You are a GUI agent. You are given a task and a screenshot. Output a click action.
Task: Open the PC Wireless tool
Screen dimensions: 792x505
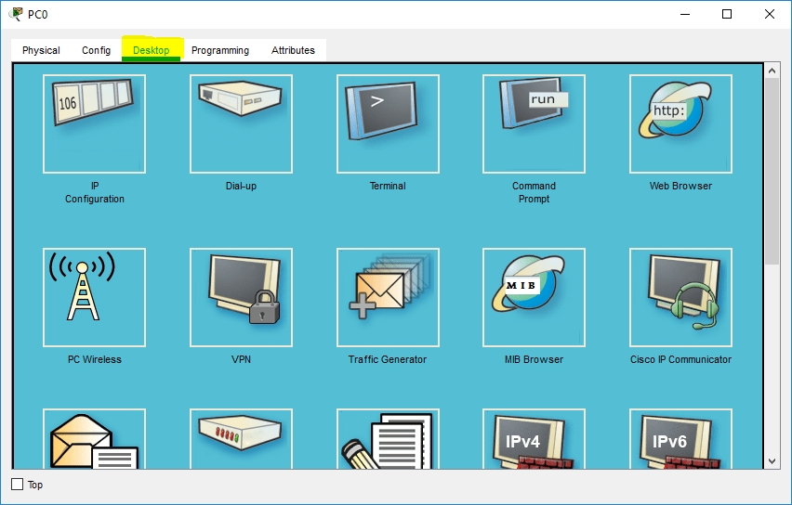94,297
